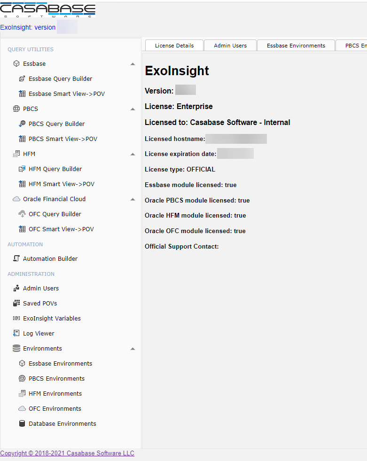Click the Log Viewer icon
This screenshot has width=367, height=461.
16,333
